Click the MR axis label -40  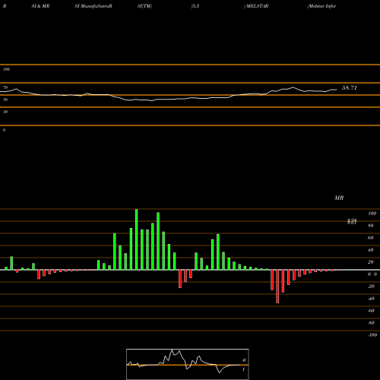point(371,299)
